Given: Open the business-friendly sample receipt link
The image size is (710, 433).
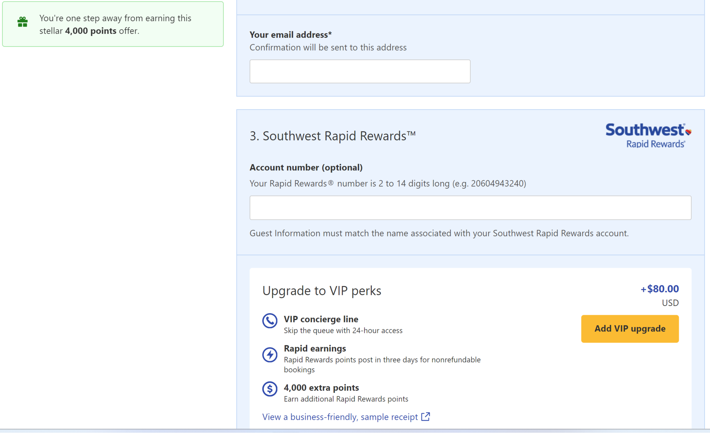Looking at the screenshot, I should click(340, 417).
